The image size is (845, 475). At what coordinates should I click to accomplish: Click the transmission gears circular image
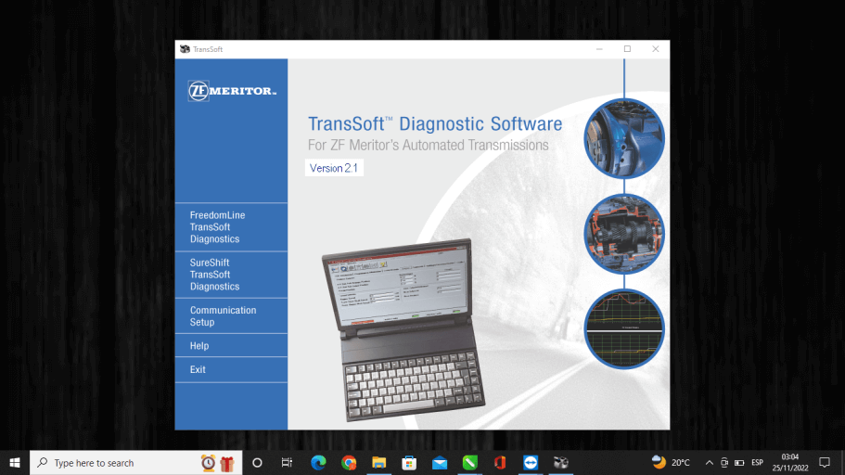coord(623,234)
